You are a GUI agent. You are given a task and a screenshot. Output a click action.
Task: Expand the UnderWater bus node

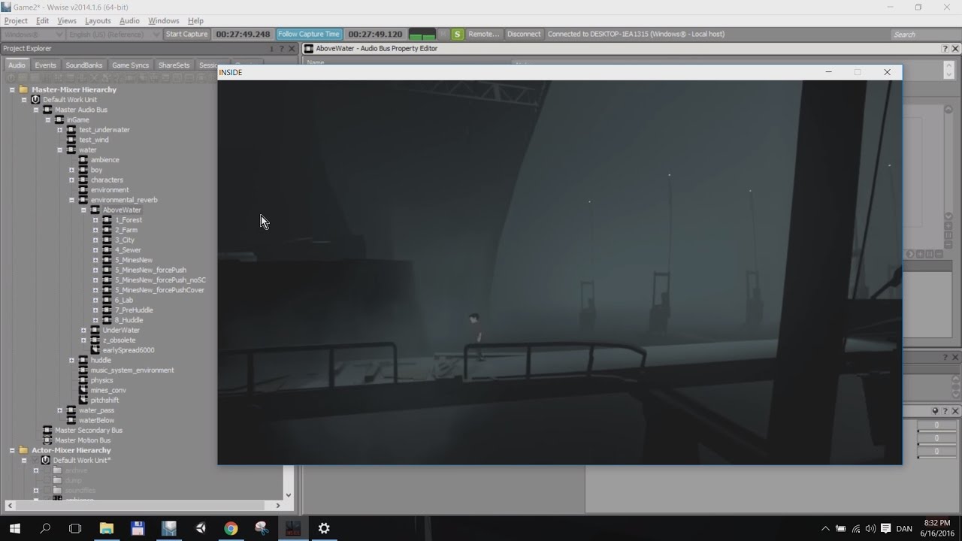83,330
